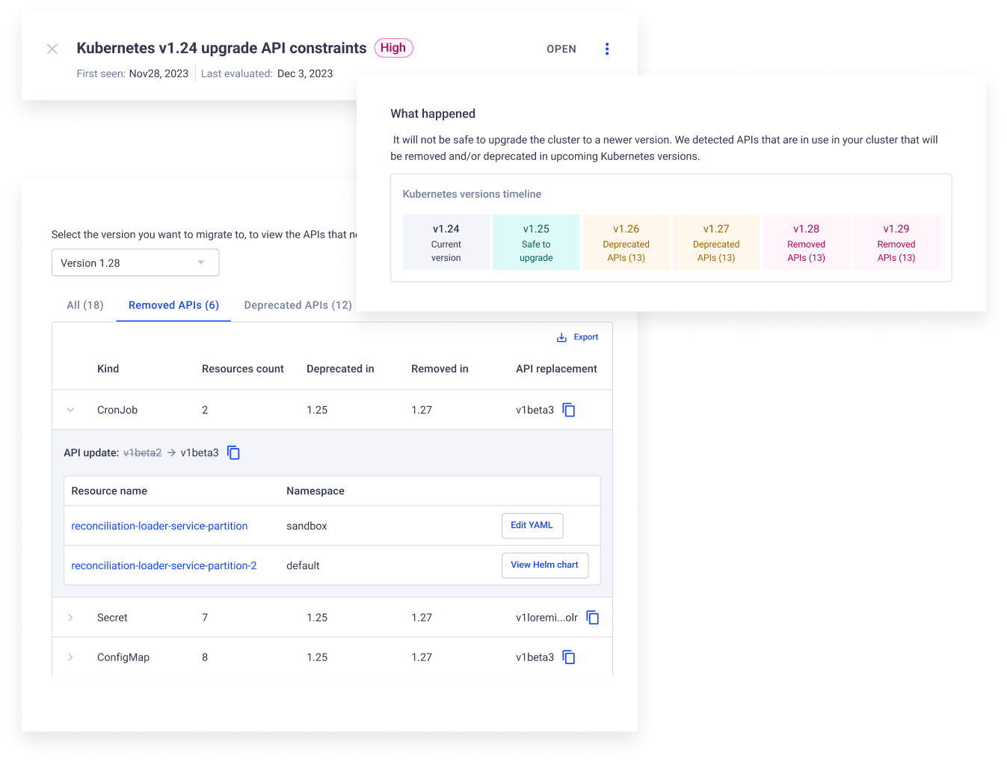Open the Version 1.28 dropdown
Image resolution: width=1007 pixels, height=762 pixels.
pos(135,262)
